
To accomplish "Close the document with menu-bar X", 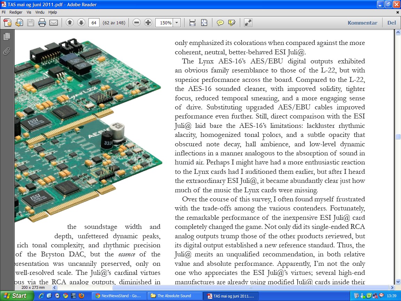I will coord(398,12).
